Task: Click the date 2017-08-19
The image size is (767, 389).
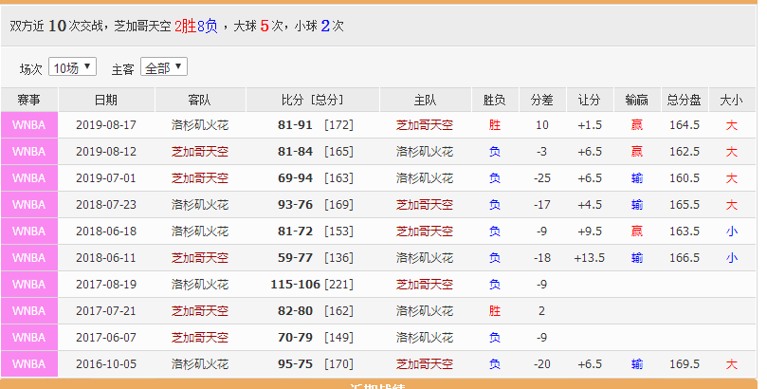Action: click(106, 285)
